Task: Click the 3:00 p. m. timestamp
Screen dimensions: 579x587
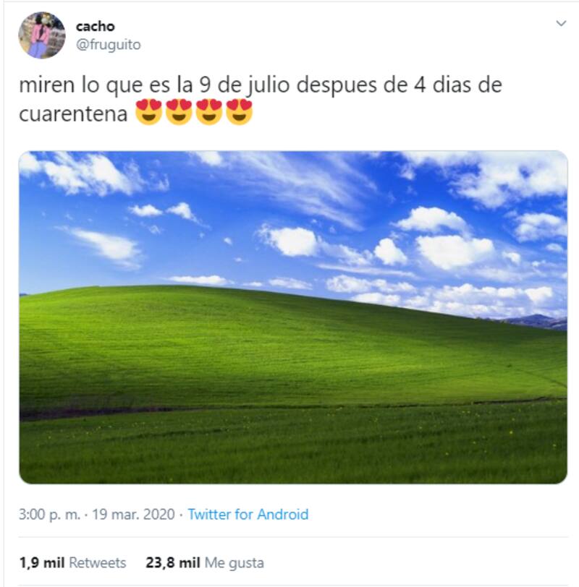Action: point(49,515)
